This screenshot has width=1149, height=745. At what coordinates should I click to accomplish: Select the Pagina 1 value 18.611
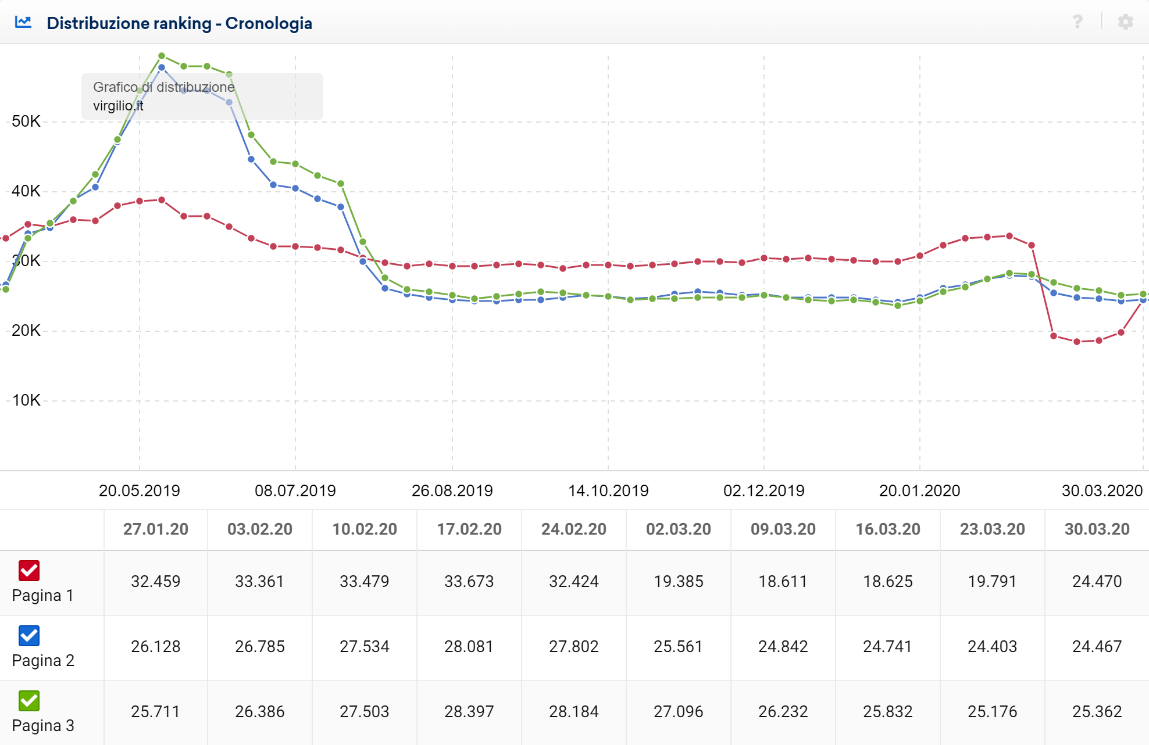(783, 582)
